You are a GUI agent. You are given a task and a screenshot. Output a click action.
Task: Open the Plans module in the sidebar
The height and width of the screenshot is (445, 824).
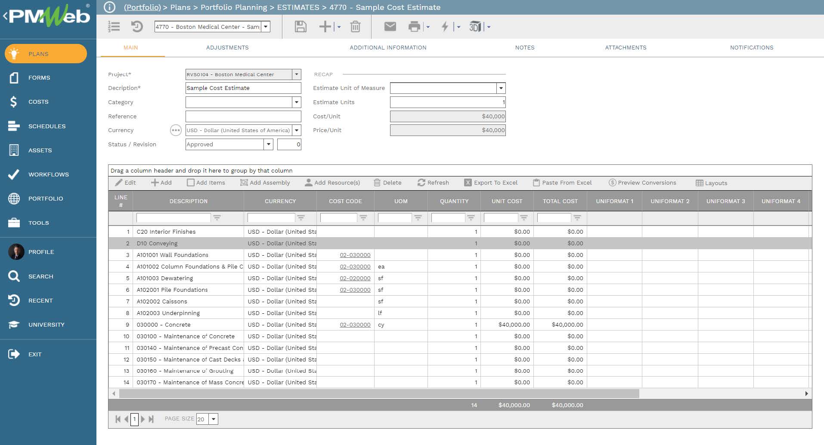[46, 54]
